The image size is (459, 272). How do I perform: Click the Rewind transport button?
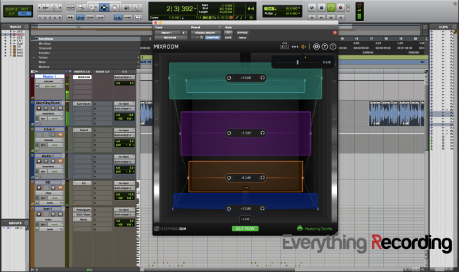click(321, 18)
